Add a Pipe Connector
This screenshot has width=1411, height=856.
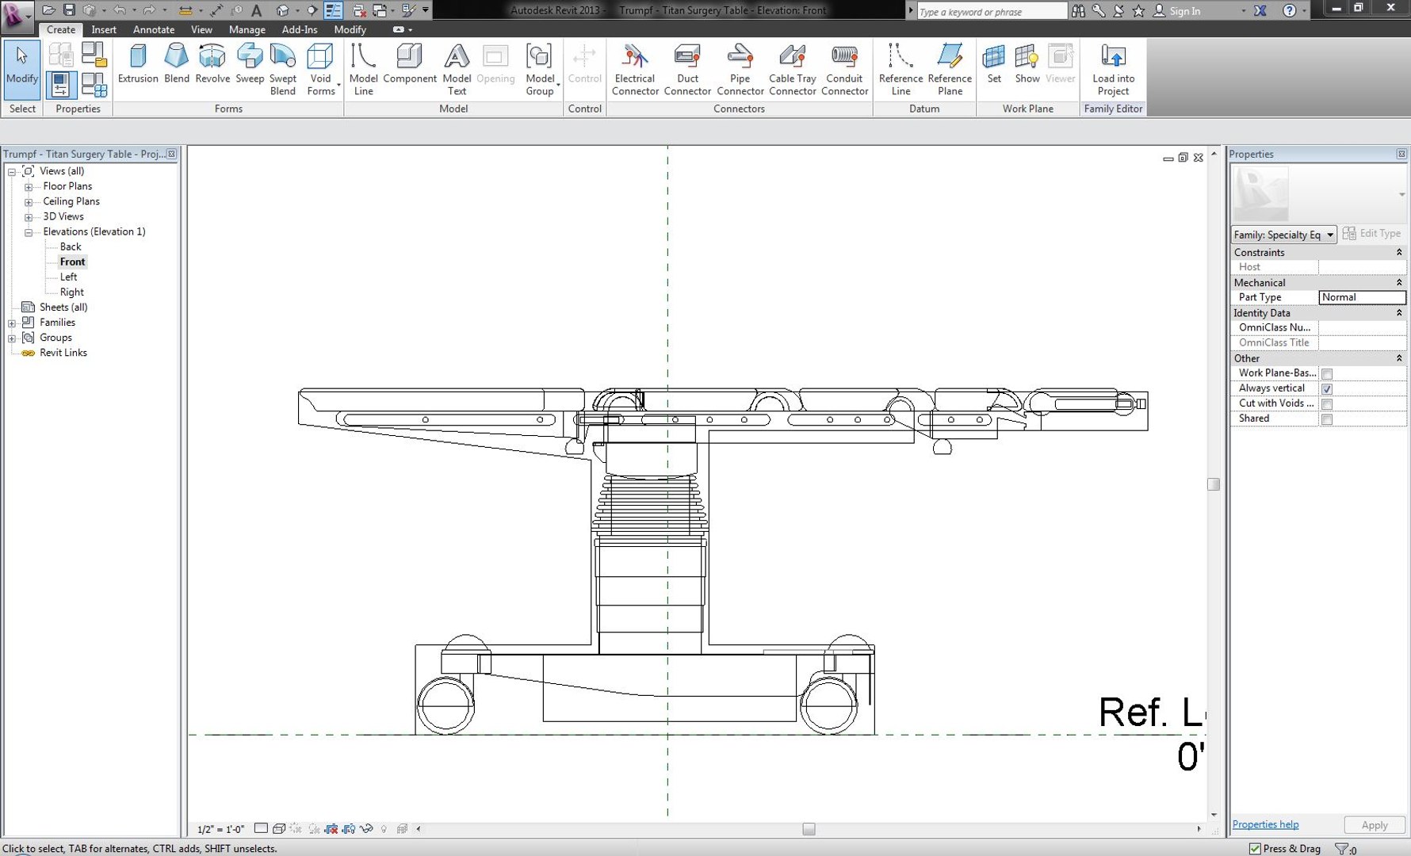coord(740,69)
